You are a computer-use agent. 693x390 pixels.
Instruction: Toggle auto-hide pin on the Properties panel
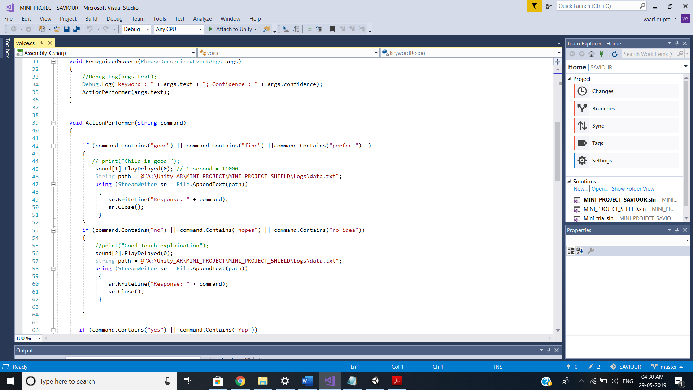tap(677, 230)
